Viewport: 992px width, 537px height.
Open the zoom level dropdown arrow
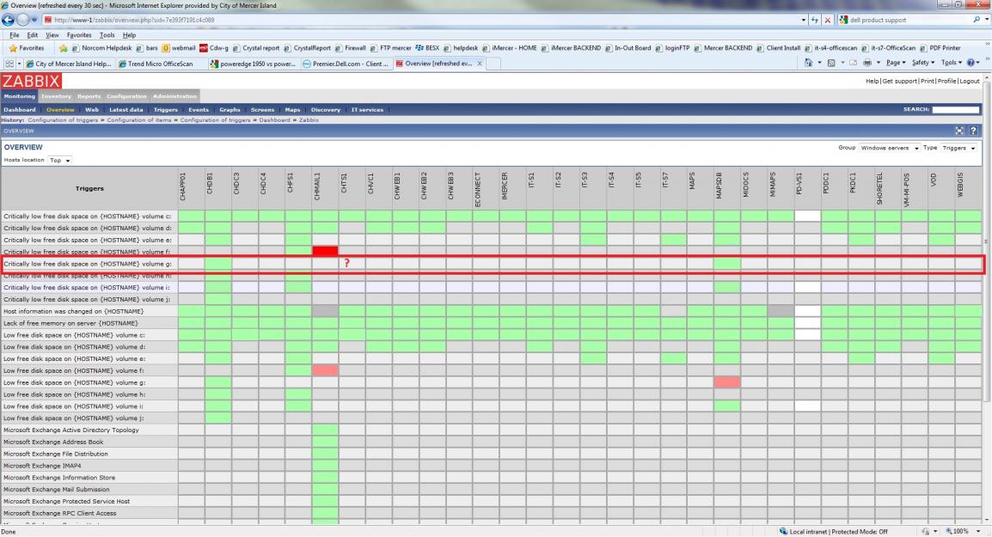point(978,531)
